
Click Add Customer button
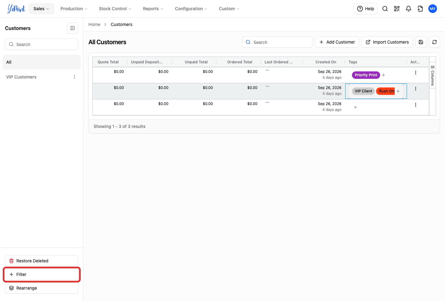(x=337, y=42)
